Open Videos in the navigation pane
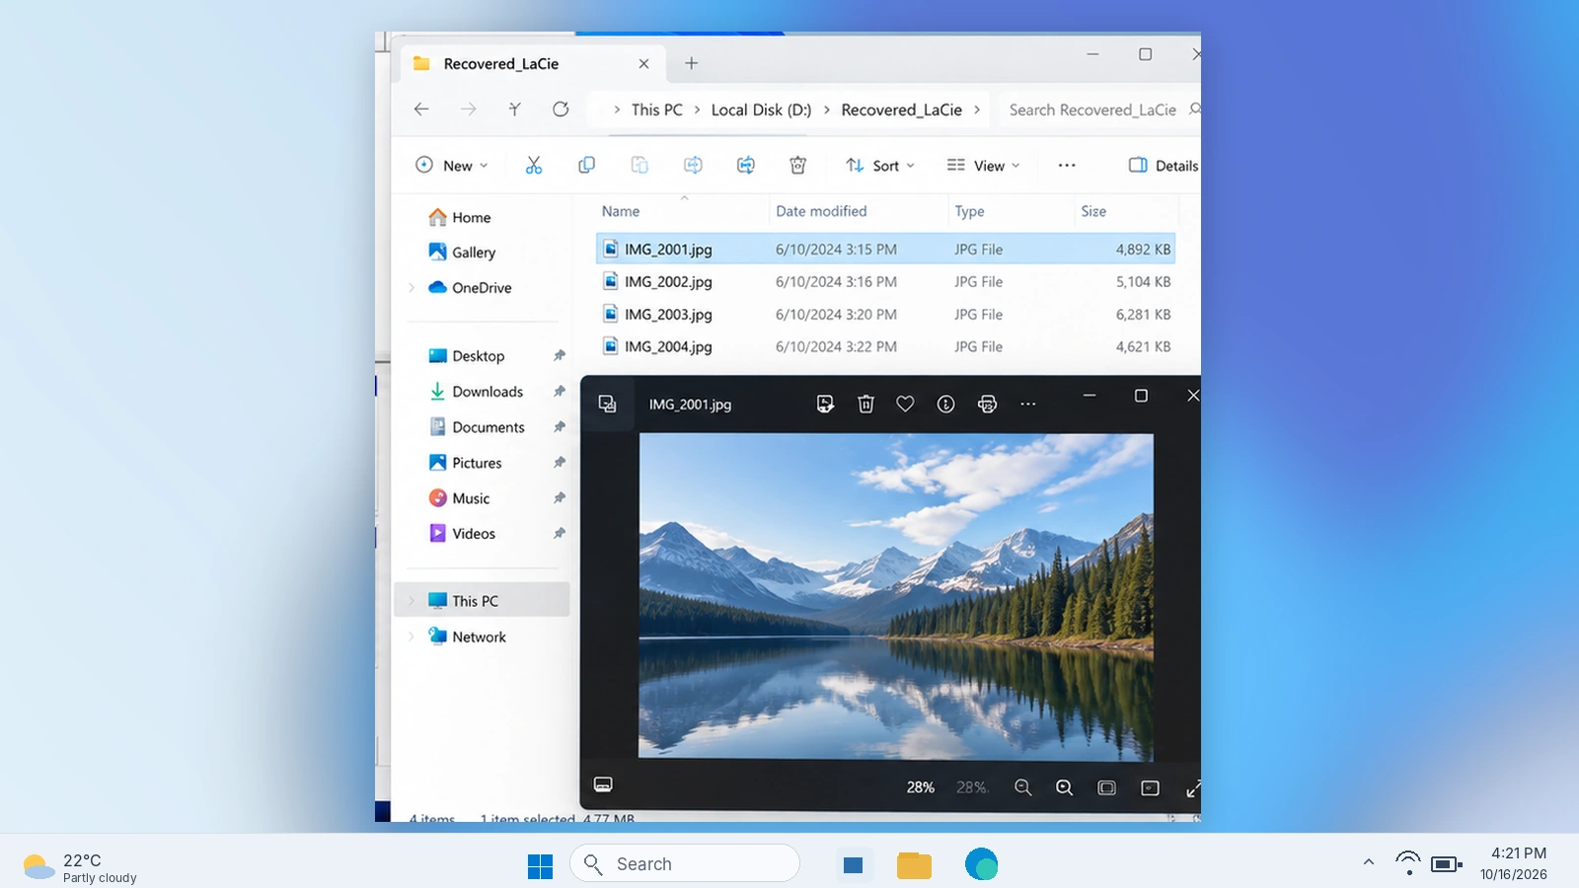 [x=462, y=534]
